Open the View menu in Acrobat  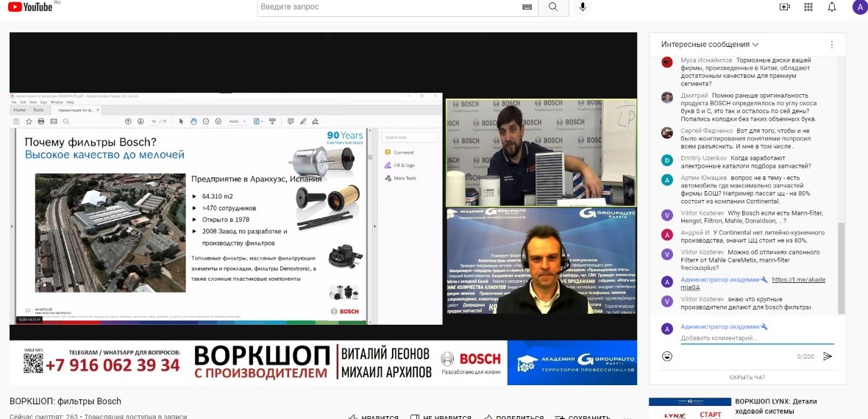33,102
